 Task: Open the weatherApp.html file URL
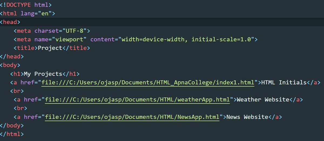[137, 100]
